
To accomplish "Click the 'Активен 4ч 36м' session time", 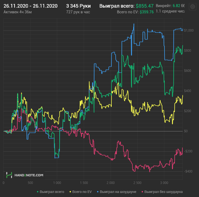I will pos(17,12).
